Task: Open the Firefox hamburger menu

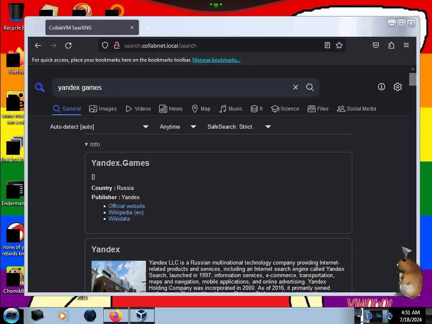Action: [406, 45]
